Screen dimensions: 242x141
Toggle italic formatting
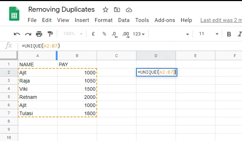point(240,34)
